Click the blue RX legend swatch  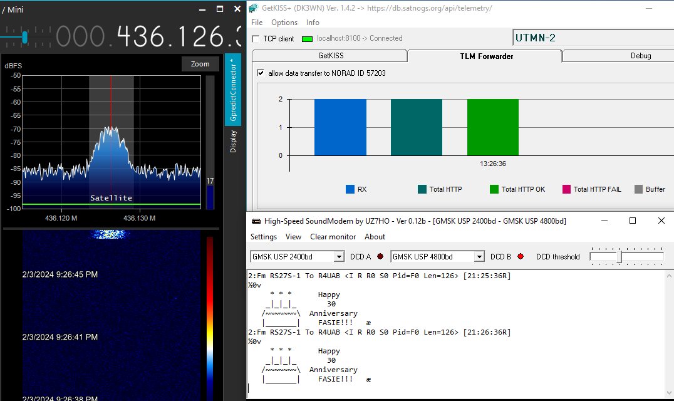click(350, 189)
